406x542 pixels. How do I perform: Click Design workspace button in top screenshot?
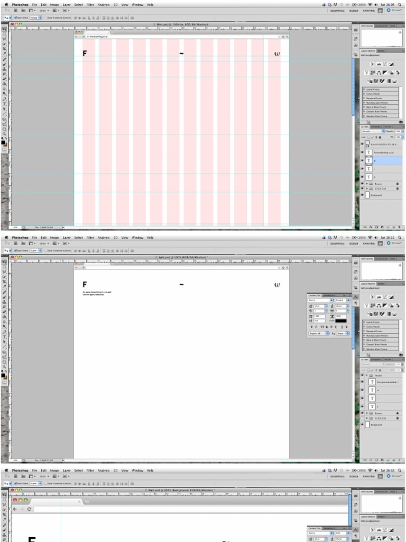pos(354,11)
